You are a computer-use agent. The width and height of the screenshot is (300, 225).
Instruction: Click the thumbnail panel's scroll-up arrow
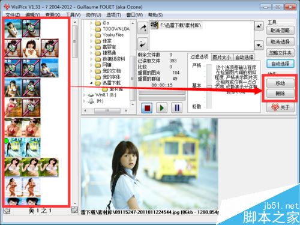(75, 22)
